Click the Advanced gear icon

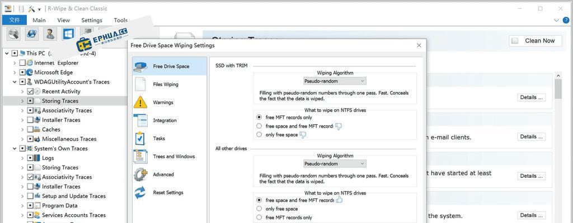click(140, 174)
